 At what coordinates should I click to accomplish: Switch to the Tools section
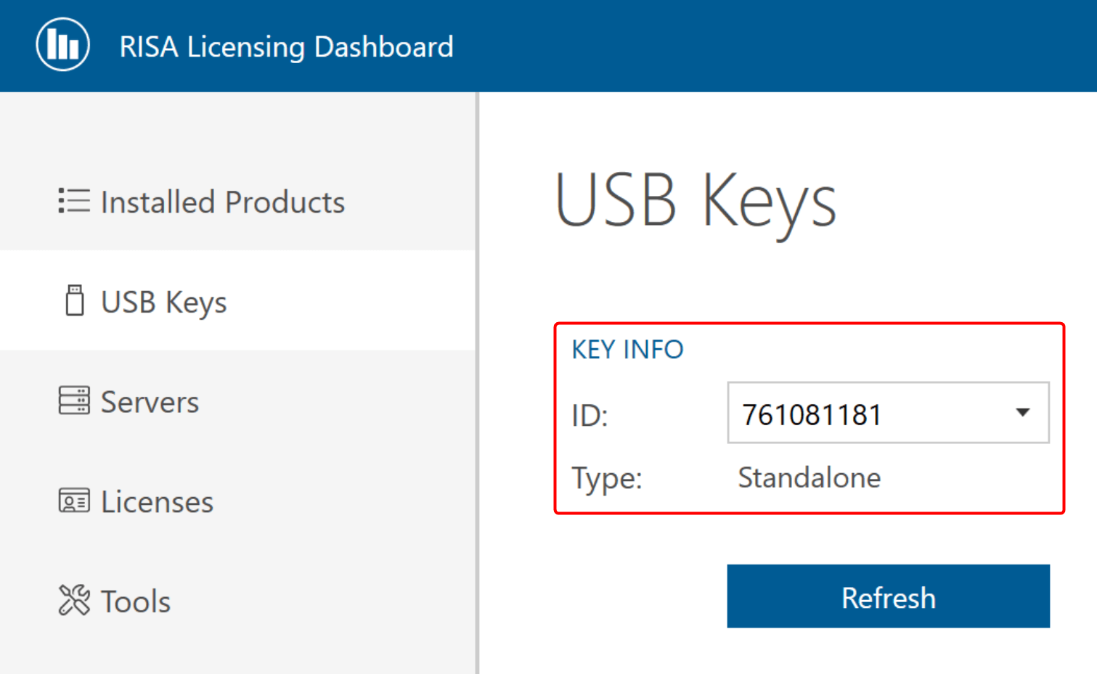136,602
